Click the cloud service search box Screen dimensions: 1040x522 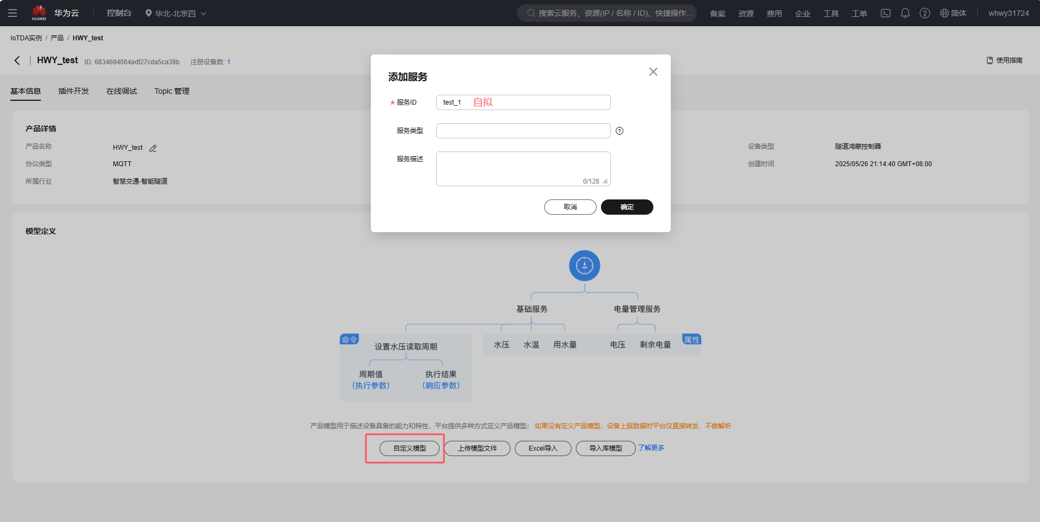pos(607,13)
